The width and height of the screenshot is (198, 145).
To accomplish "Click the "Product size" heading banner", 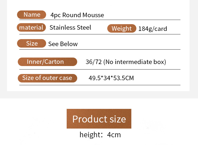I will [99, 119].
